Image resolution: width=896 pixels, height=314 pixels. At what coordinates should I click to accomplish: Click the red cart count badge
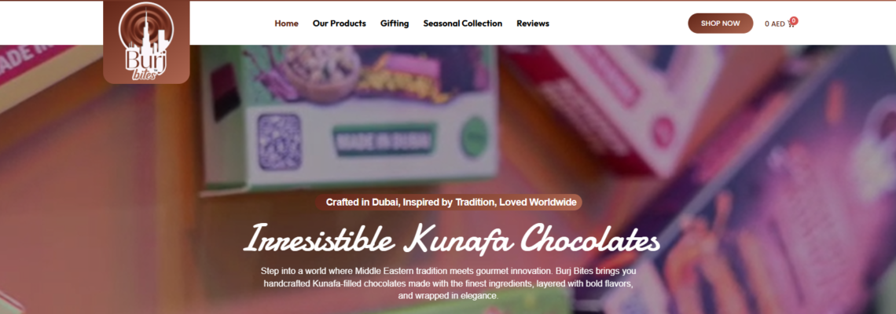click(795, 20)
